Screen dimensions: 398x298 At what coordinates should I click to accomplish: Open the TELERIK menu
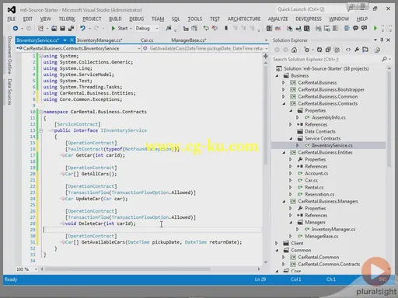[x=67, y=19]
